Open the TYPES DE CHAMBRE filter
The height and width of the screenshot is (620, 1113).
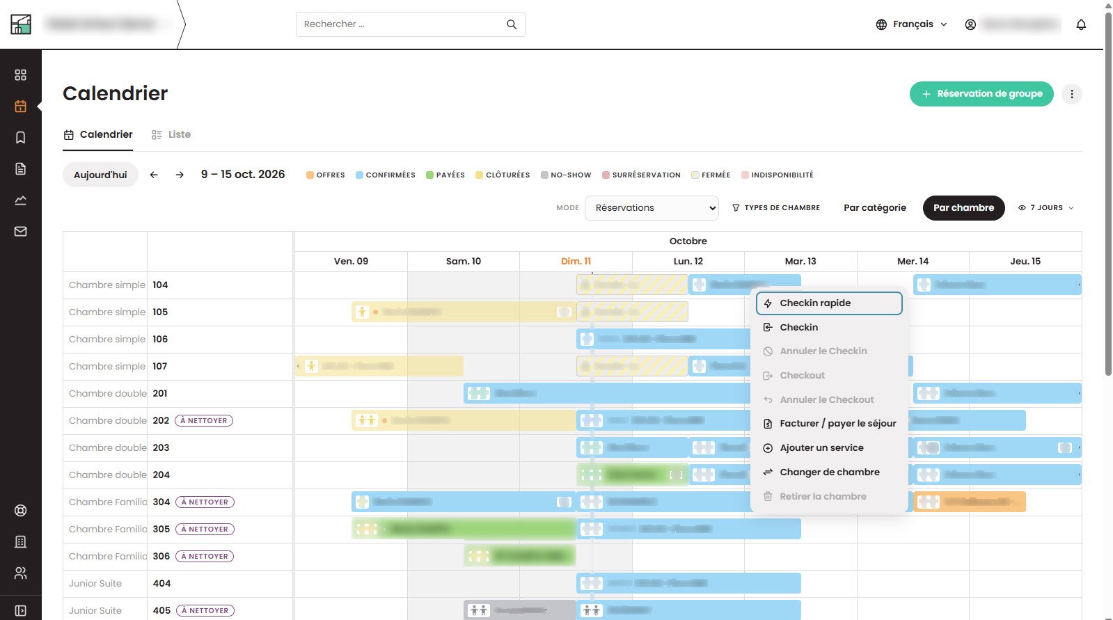[776, 207]
